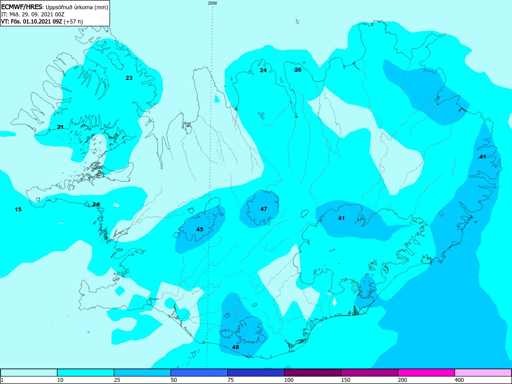Click the 21 value on the southern Westfjords coast
This screenshot has width=512, height=384.
(x=60, y=127)
